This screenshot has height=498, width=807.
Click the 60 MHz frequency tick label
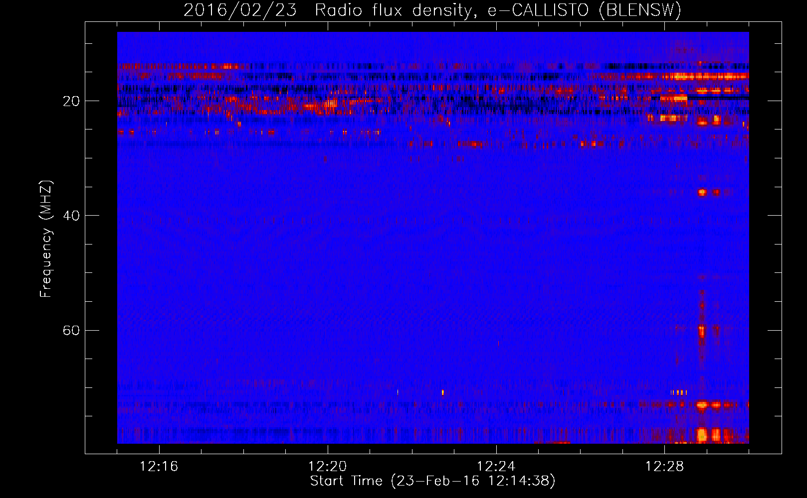pyautogui.click(x=71, y=331)
